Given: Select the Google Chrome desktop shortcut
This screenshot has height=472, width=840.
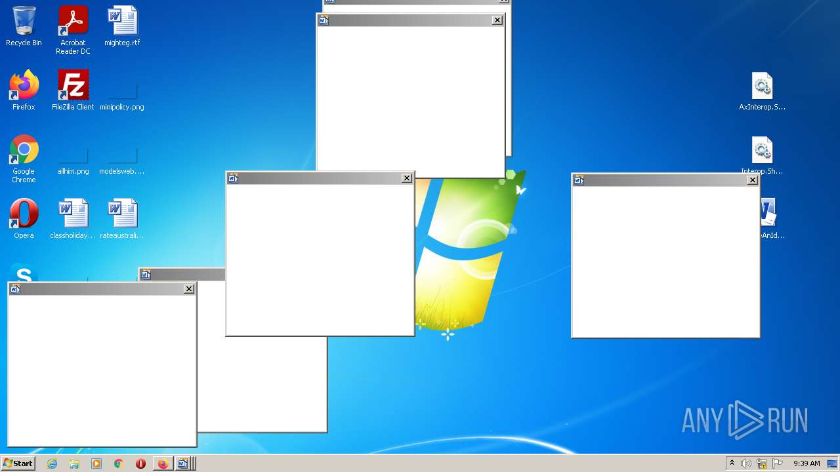Looking at the screenshot, I should coord(24,159).
